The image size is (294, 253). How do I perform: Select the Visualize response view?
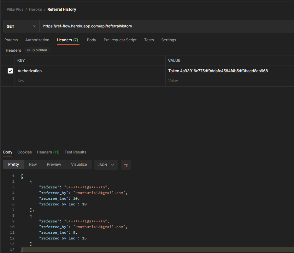pos(79,164)
